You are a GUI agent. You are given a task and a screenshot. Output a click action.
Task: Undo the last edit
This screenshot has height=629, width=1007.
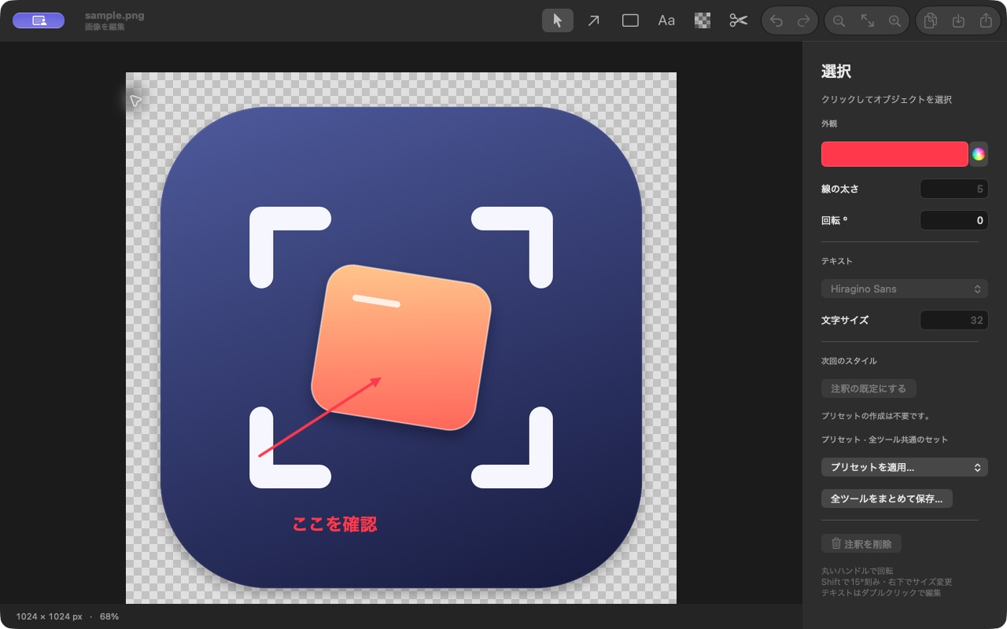pos(776,21)
